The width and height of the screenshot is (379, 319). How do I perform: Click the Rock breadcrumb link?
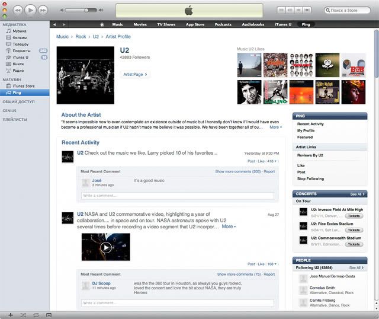click(81, 37)
